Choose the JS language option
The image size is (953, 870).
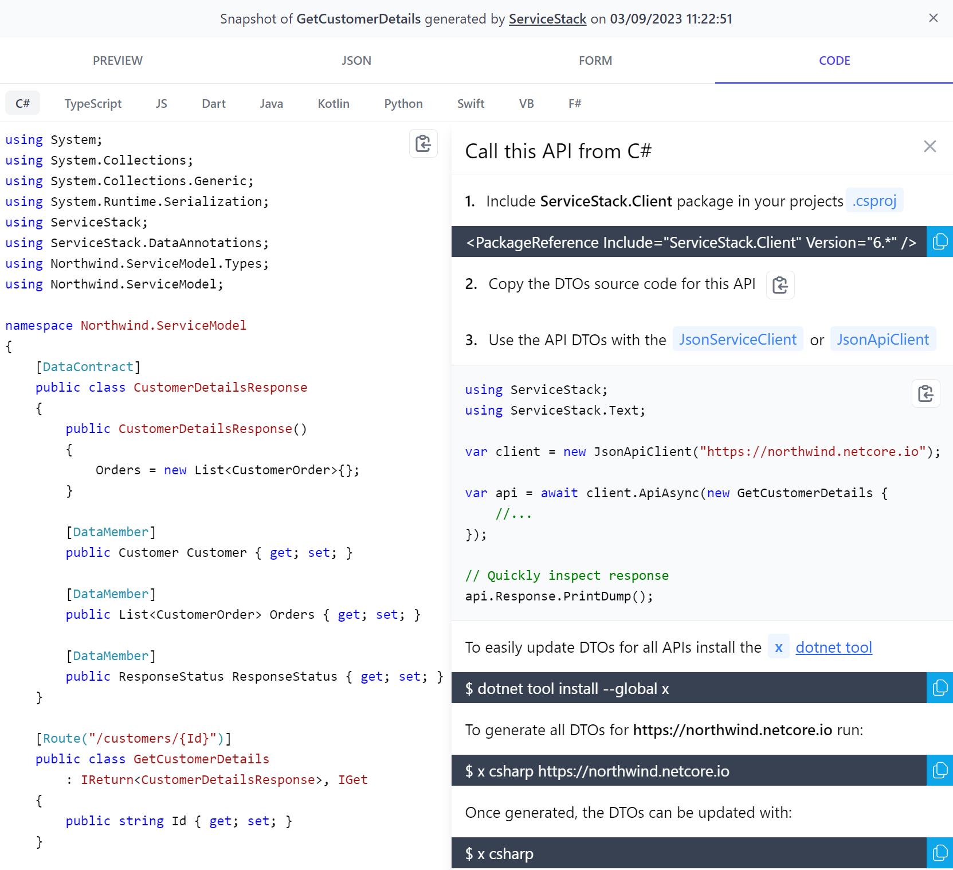162,103
